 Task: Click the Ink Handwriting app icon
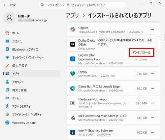[x=73, y=118]
